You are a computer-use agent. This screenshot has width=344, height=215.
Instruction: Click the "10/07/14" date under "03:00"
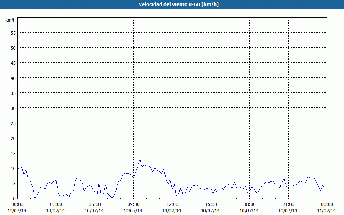56,211
